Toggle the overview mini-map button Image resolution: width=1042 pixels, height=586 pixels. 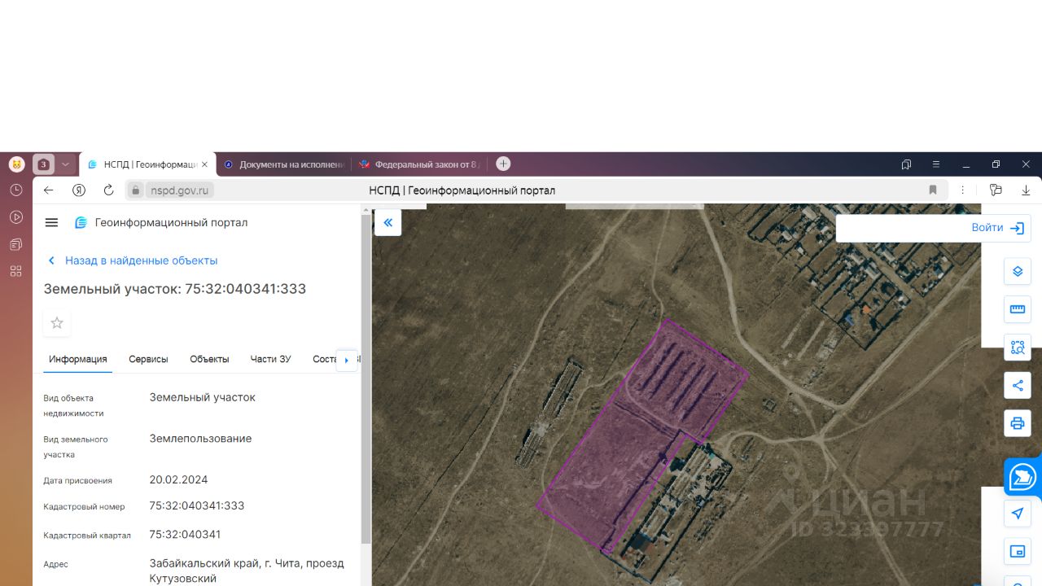pos(1018,552)
